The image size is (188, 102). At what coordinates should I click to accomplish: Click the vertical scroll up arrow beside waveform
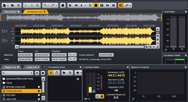(158, 29)
